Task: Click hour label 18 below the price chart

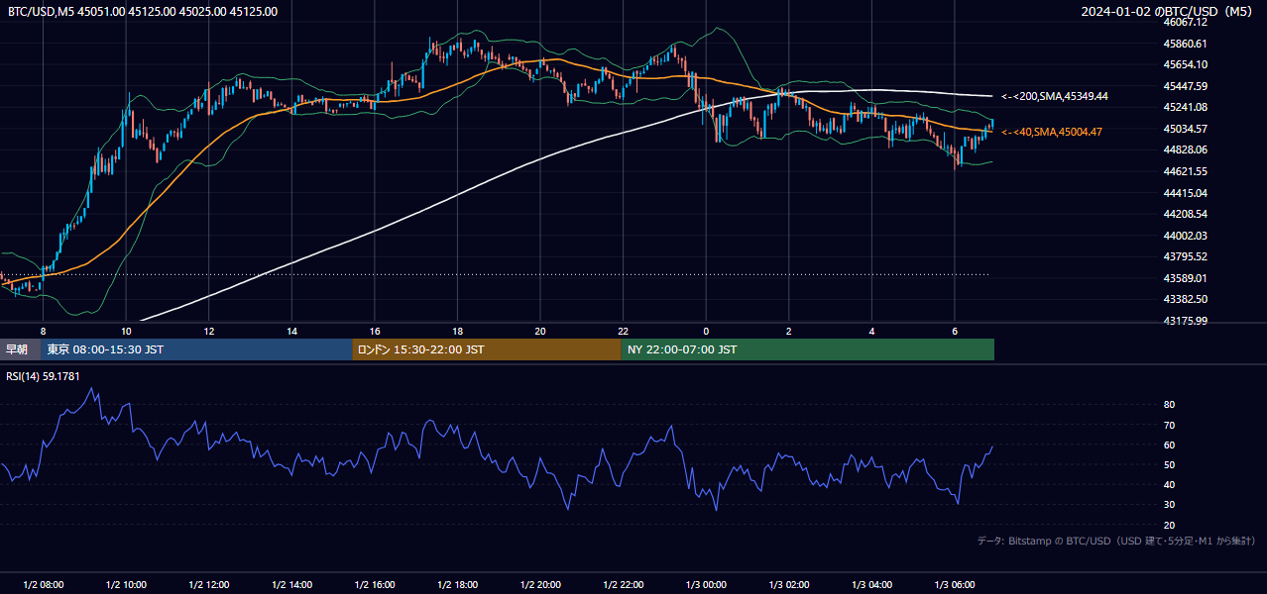Action: (x=457, y=331)
